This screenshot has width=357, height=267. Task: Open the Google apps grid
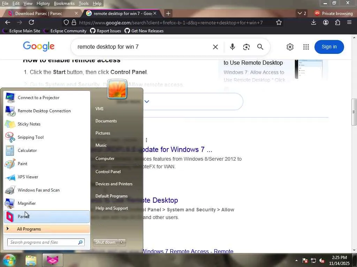pos(306,47)
